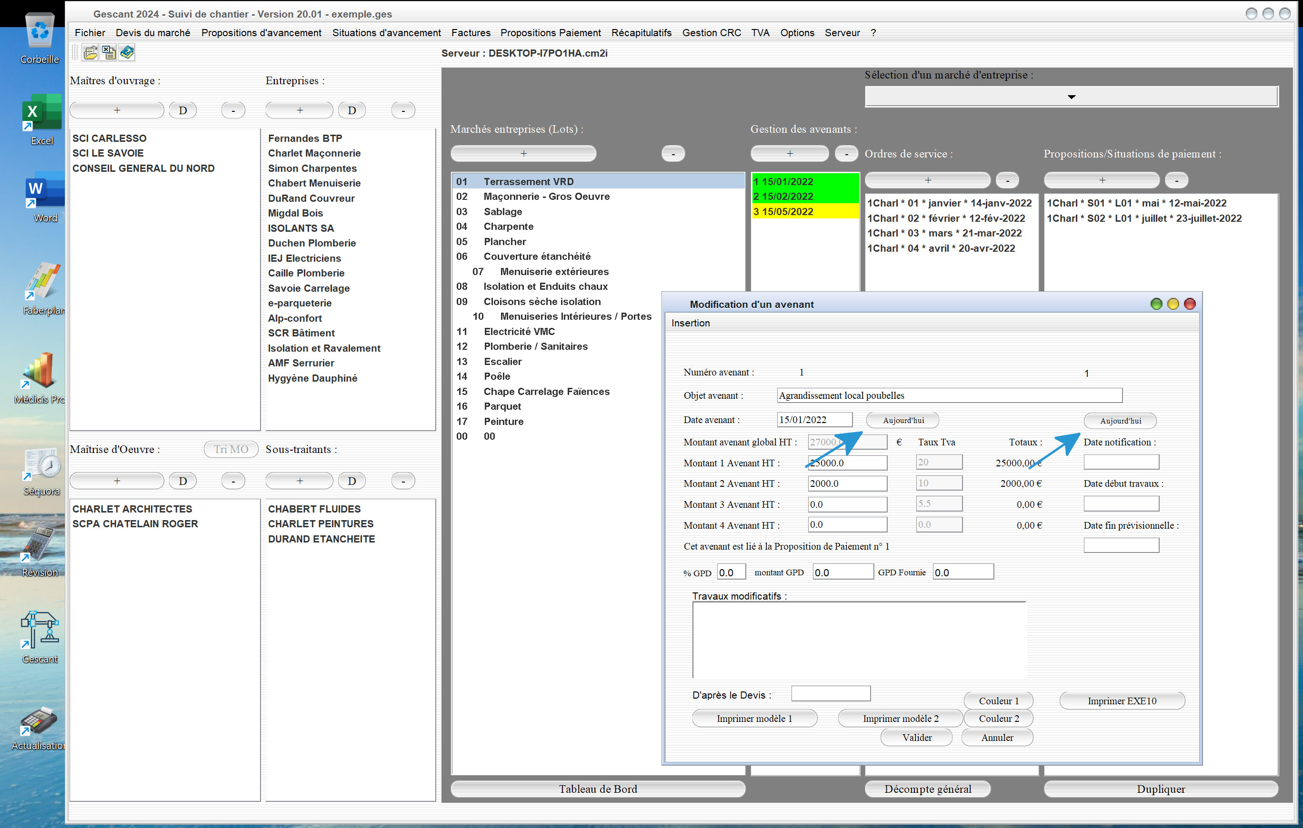Image resolution: width=1303 pixels, height=828 pixels.
Task: Add an avenant under Gestion des avenants
Action: (x=790, y=154)
